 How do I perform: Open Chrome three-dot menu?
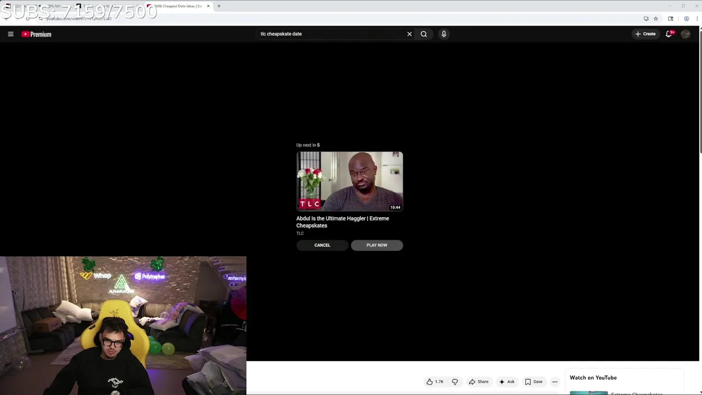[x=697, y=19]
